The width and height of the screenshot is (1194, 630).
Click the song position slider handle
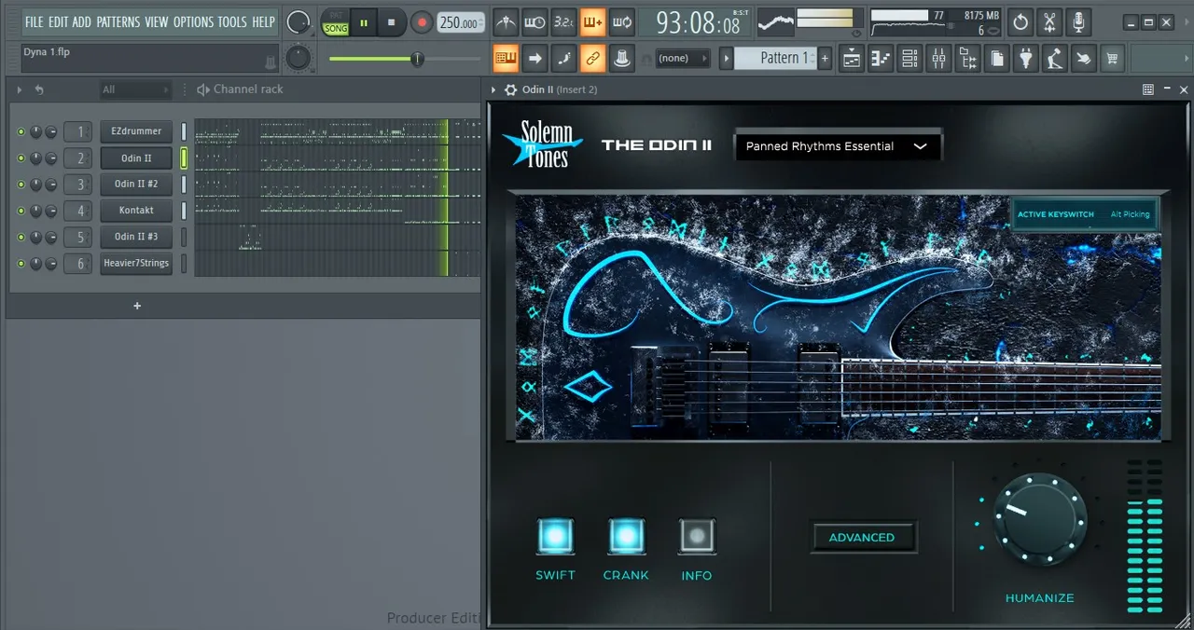(x=417, y=59)
